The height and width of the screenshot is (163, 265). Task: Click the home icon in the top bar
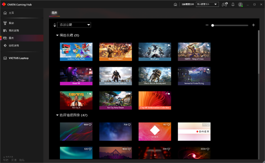click(x=175, y=4)
